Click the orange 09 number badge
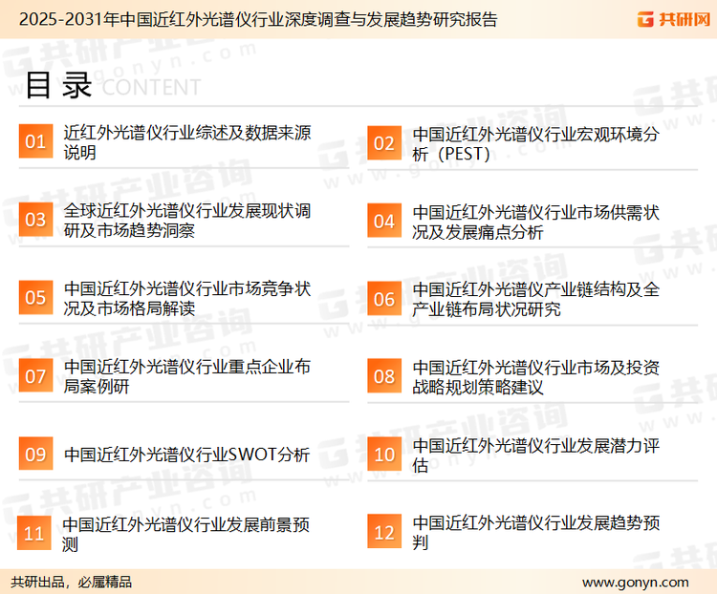 click(35, 454)
